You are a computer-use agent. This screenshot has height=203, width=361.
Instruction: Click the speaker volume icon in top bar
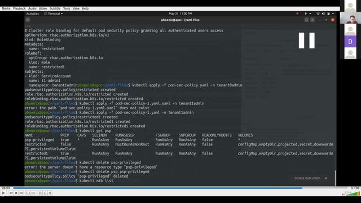pos(323,14)
